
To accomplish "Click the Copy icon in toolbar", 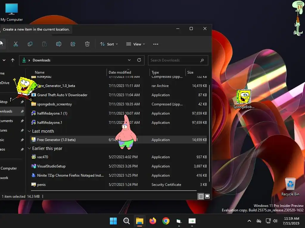I will tap(30, 44).
